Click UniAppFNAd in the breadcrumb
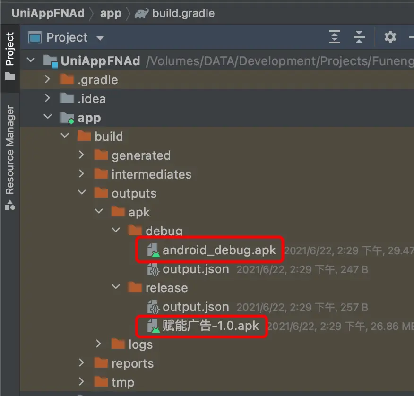The image size is (414, 396). coord(48,13)
